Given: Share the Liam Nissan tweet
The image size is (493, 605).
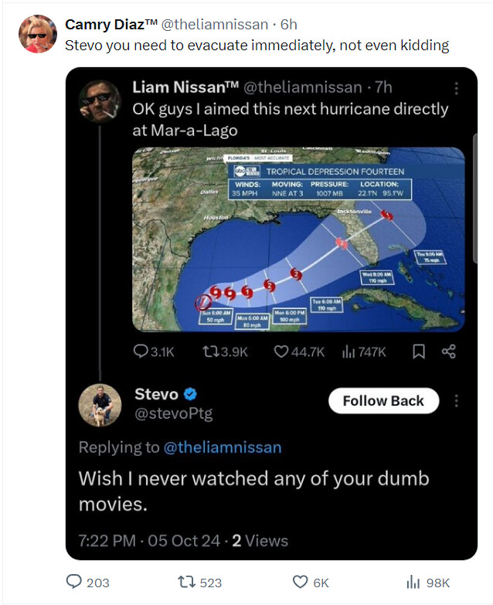Looking at the screenshot, I should pos(449,352).
